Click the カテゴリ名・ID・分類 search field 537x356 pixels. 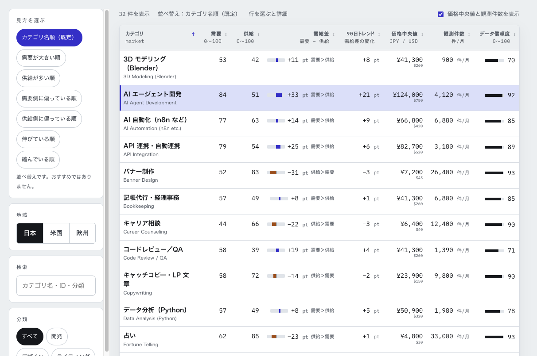coord(56,286)
